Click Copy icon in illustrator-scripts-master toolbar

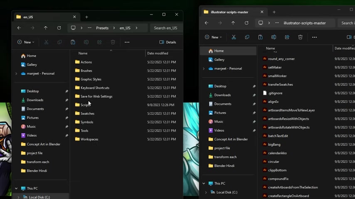point(247,37)
